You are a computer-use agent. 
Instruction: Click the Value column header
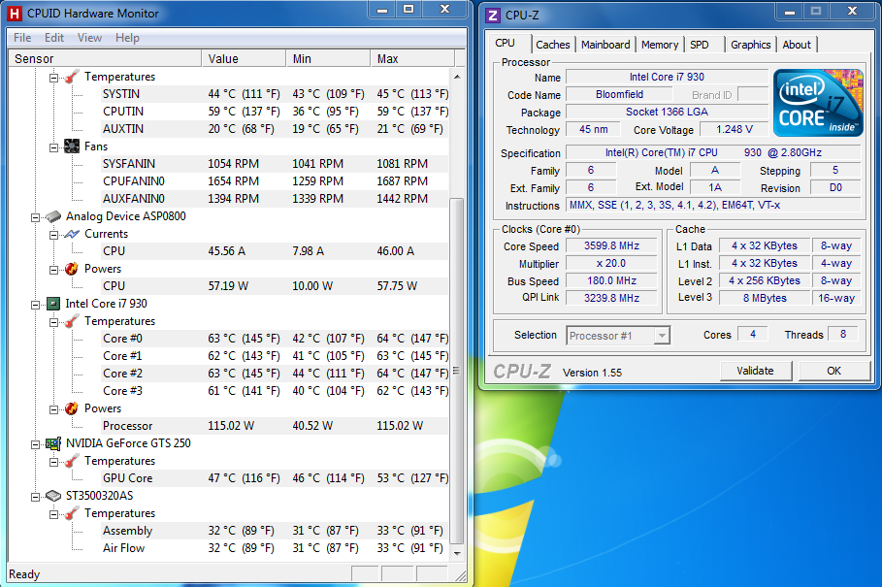[244, 58]
